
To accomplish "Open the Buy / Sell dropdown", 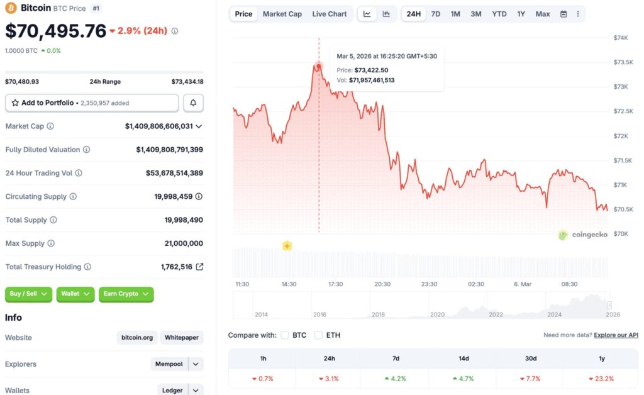I will (28, 294).
